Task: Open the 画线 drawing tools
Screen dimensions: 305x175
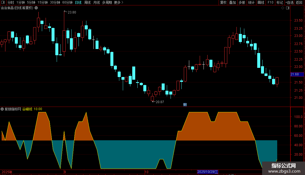Action: 261,2
